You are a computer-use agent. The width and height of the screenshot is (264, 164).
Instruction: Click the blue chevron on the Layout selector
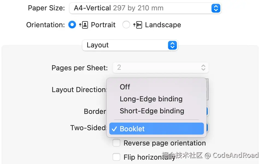(x=172, y=45)
